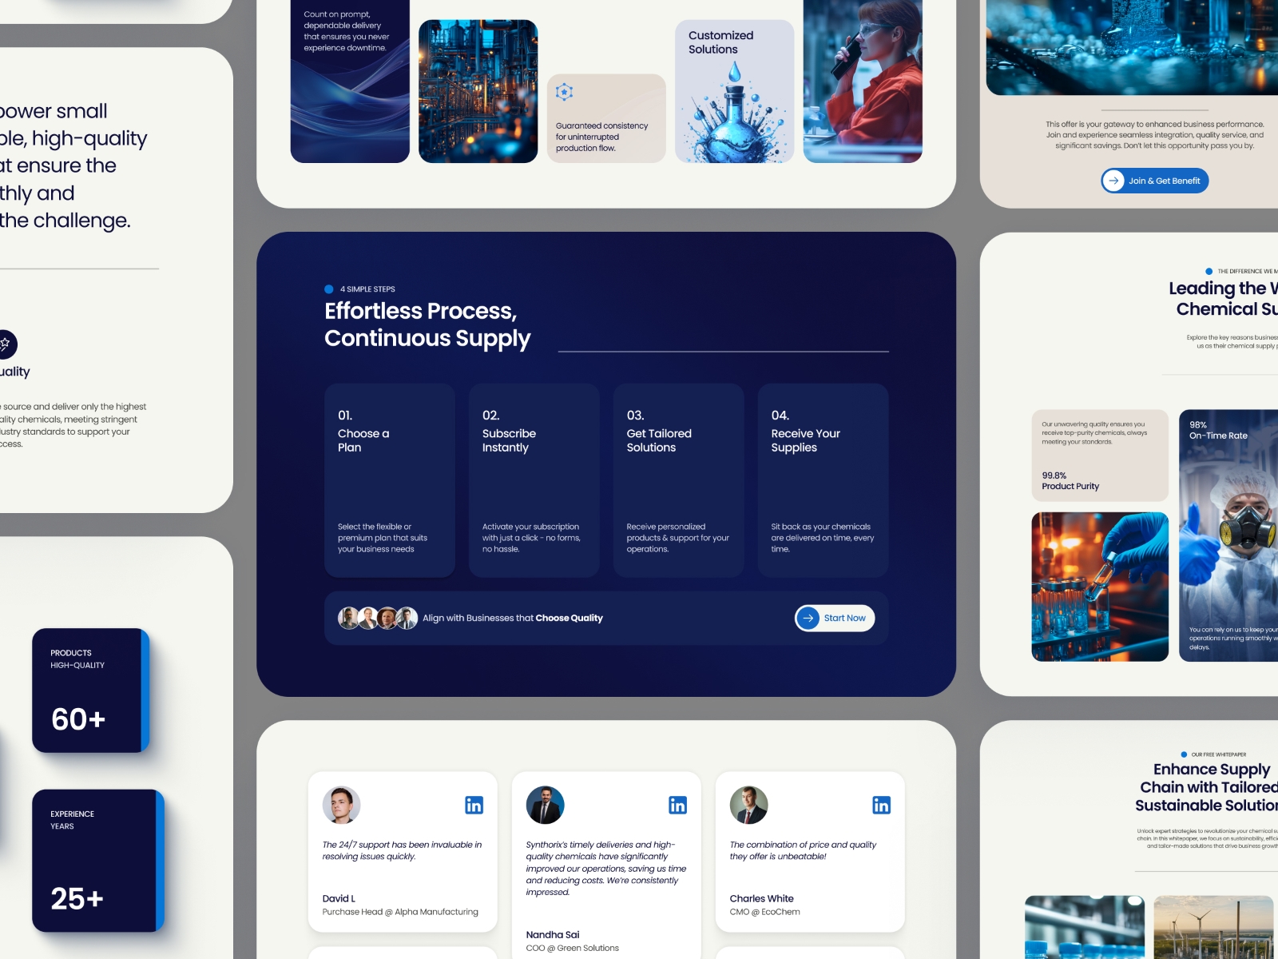The height and width of the screenshot is (959, 1278).
Task: Click the star badge above Guaranteed consistency
Action: pos(565,92)
